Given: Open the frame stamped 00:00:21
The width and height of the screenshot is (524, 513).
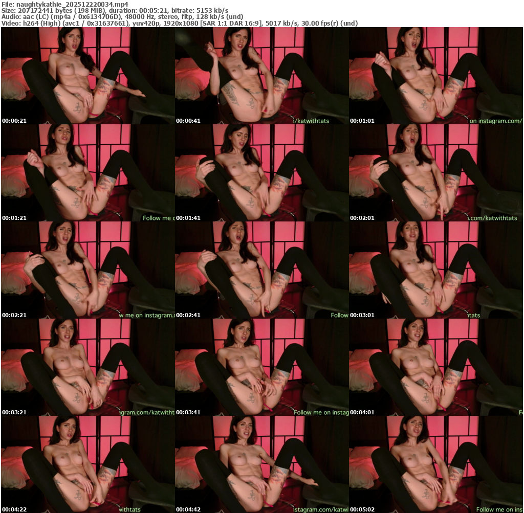Looking at the screenshot, I should 88,76.
